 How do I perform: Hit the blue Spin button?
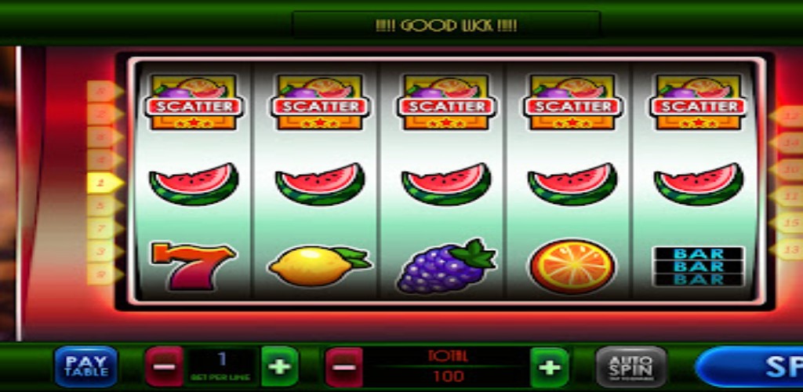749,366
